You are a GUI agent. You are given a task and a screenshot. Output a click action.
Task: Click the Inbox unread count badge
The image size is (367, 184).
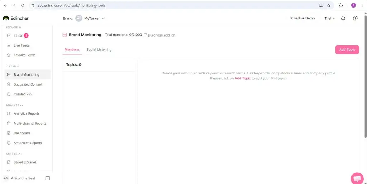tap(26, 35)
